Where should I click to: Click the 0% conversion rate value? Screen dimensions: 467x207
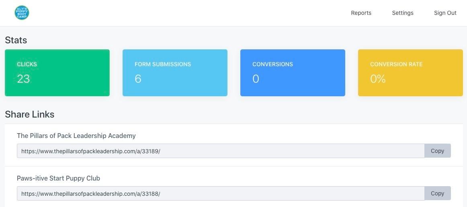[x=378, y=79]
